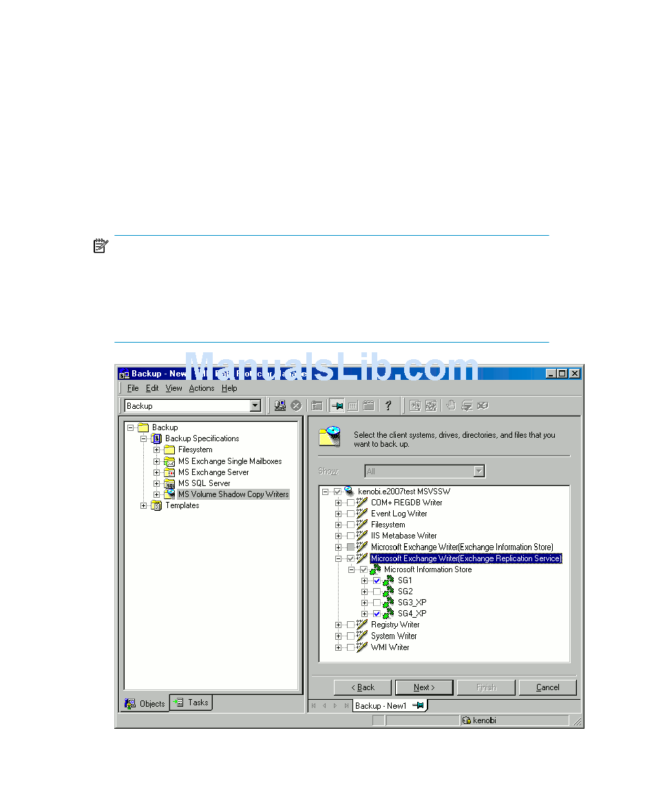Select MS Exchange Server in the tree
Viewport: 654px width, 808px height.
[213, 472]
